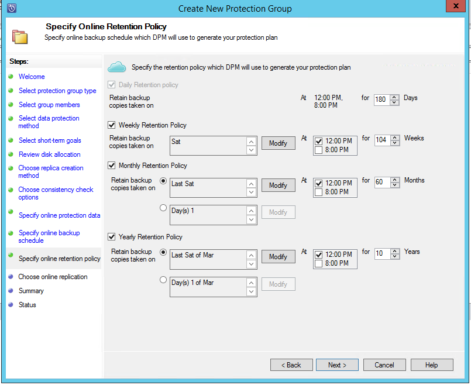Click the cloud icon beside retention policy heading

(x=117, y=67)
